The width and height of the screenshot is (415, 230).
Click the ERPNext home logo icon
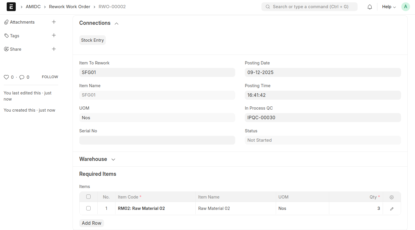11,7
